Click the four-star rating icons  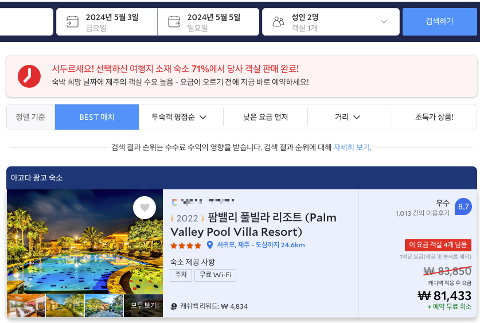[186, 245]
